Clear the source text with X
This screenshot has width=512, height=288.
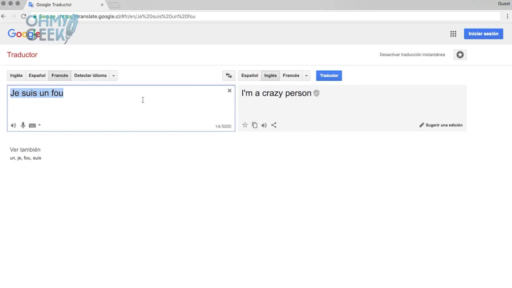pos(230,91)
